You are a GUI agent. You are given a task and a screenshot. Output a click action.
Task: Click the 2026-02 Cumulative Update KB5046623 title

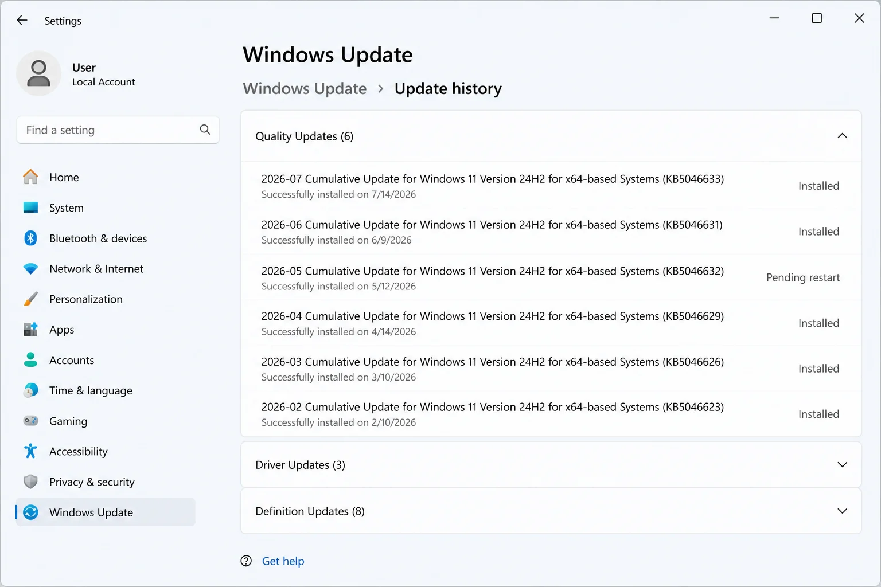point(492,407)
